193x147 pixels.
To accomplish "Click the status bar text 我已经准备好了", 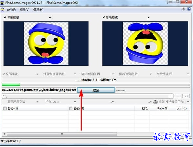I will (11, 141).
